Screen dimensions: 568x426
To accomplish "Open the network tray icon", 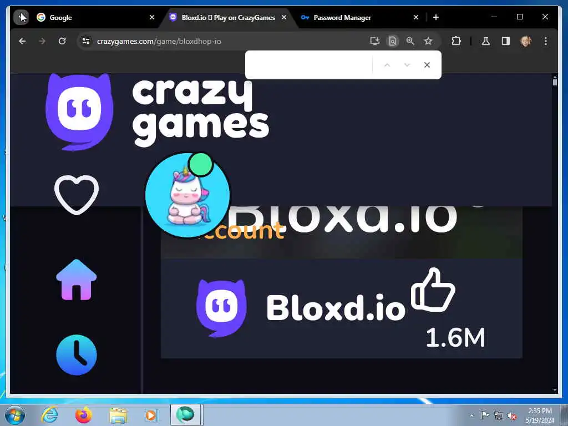I will [x=499, y=416].
